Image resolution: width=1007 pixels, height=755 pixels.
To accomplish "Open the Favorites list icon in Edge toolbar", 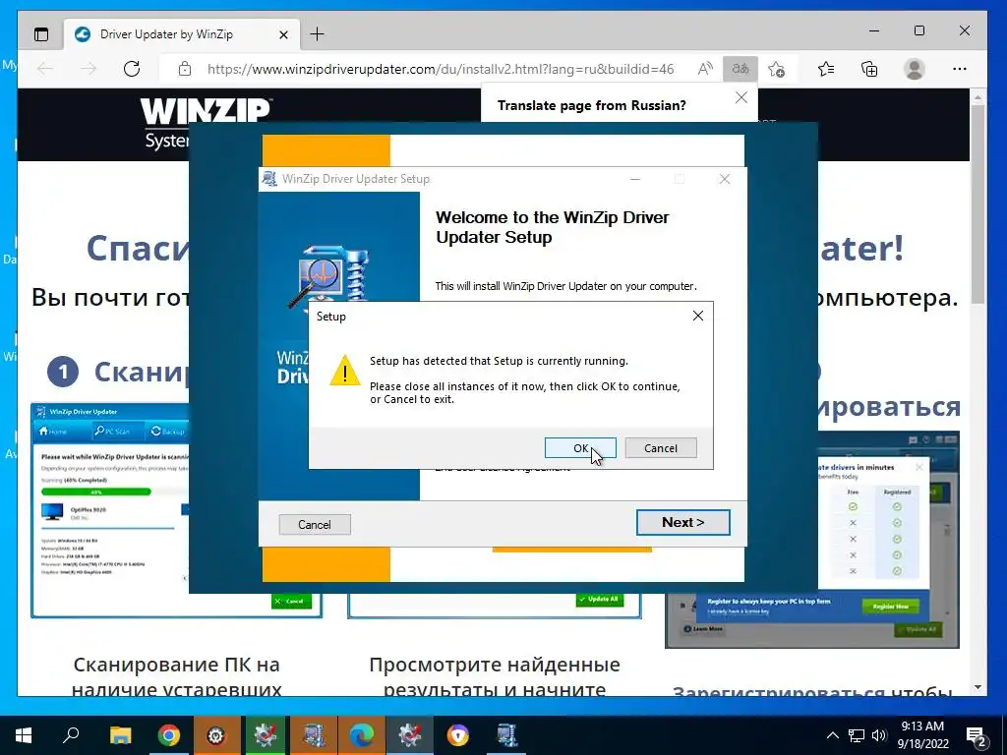I will 826,69.
